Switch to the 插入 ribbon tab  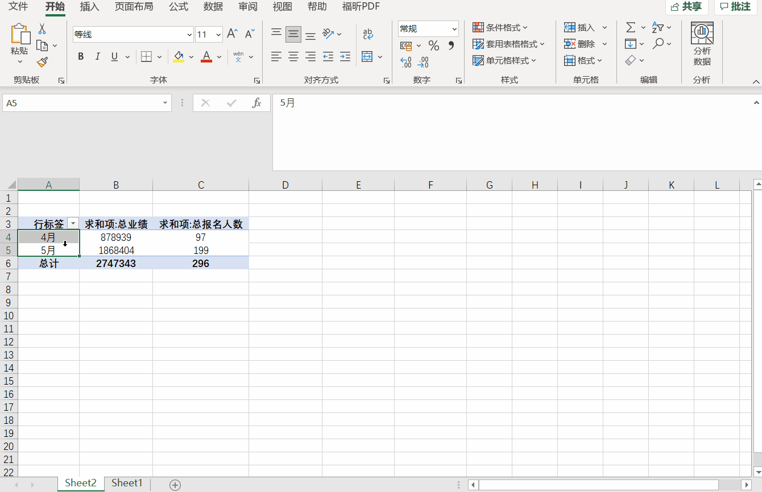(x=89, y=7)
